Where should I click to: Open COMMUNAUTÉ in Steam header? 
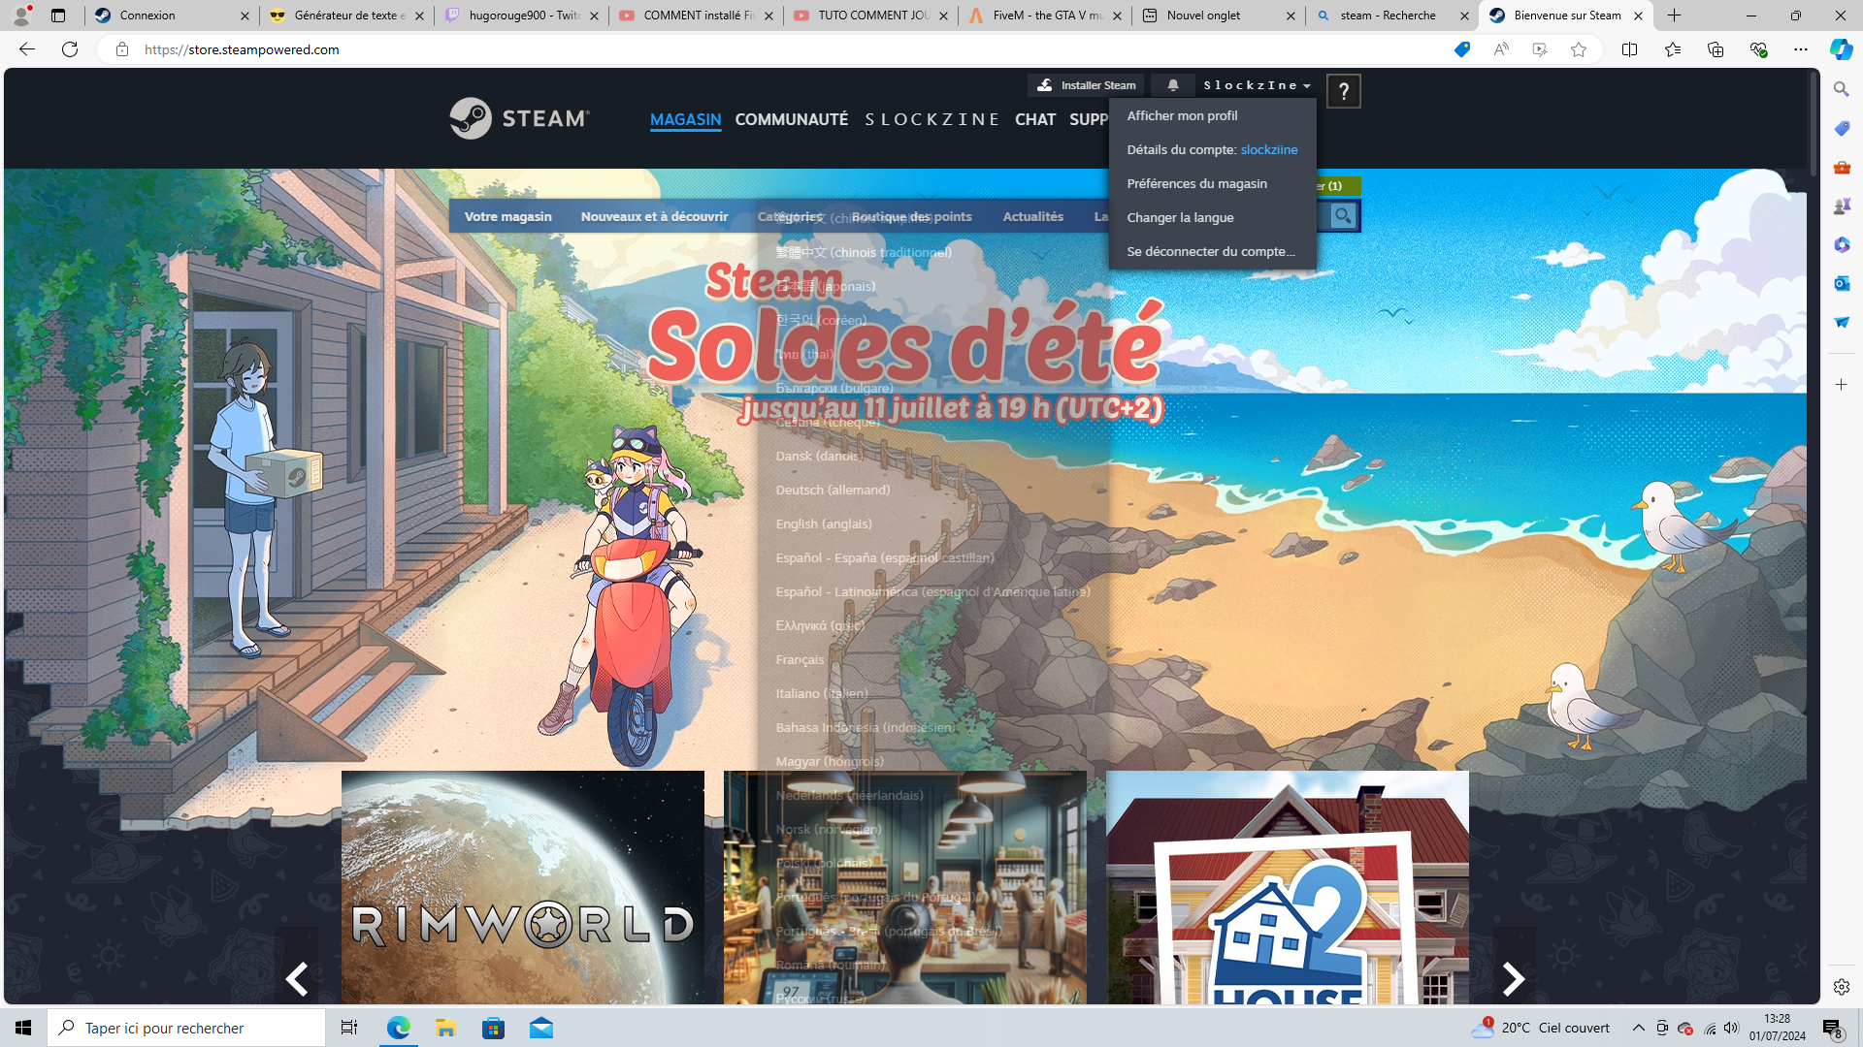coord(792,119)
